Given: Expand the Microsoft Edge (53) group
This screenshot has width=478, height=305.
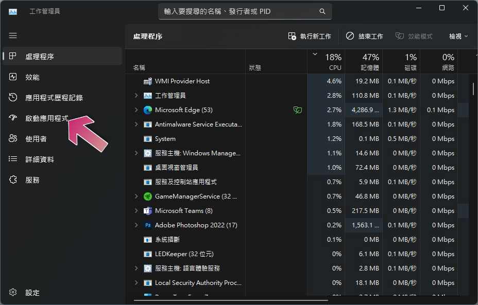Looking at the screenshot, I should (136, 110).
